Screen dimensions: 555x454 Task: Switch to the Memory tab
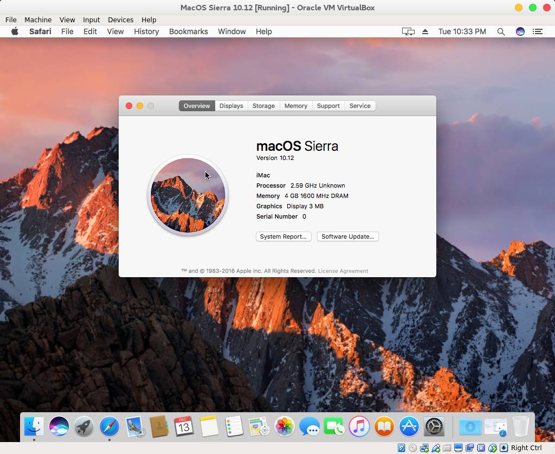coord(296,106)
